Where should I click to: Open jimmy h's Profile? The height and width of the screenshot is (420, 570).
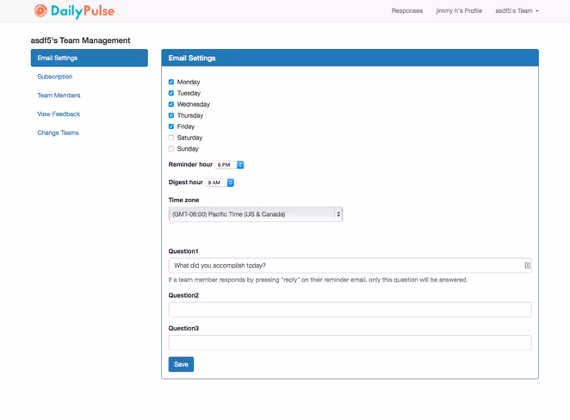point(459,11)
